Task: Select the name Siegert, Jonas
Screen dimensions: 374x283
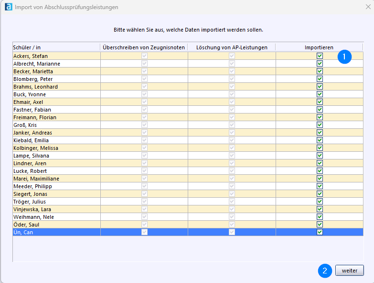Action: [30, 193]
